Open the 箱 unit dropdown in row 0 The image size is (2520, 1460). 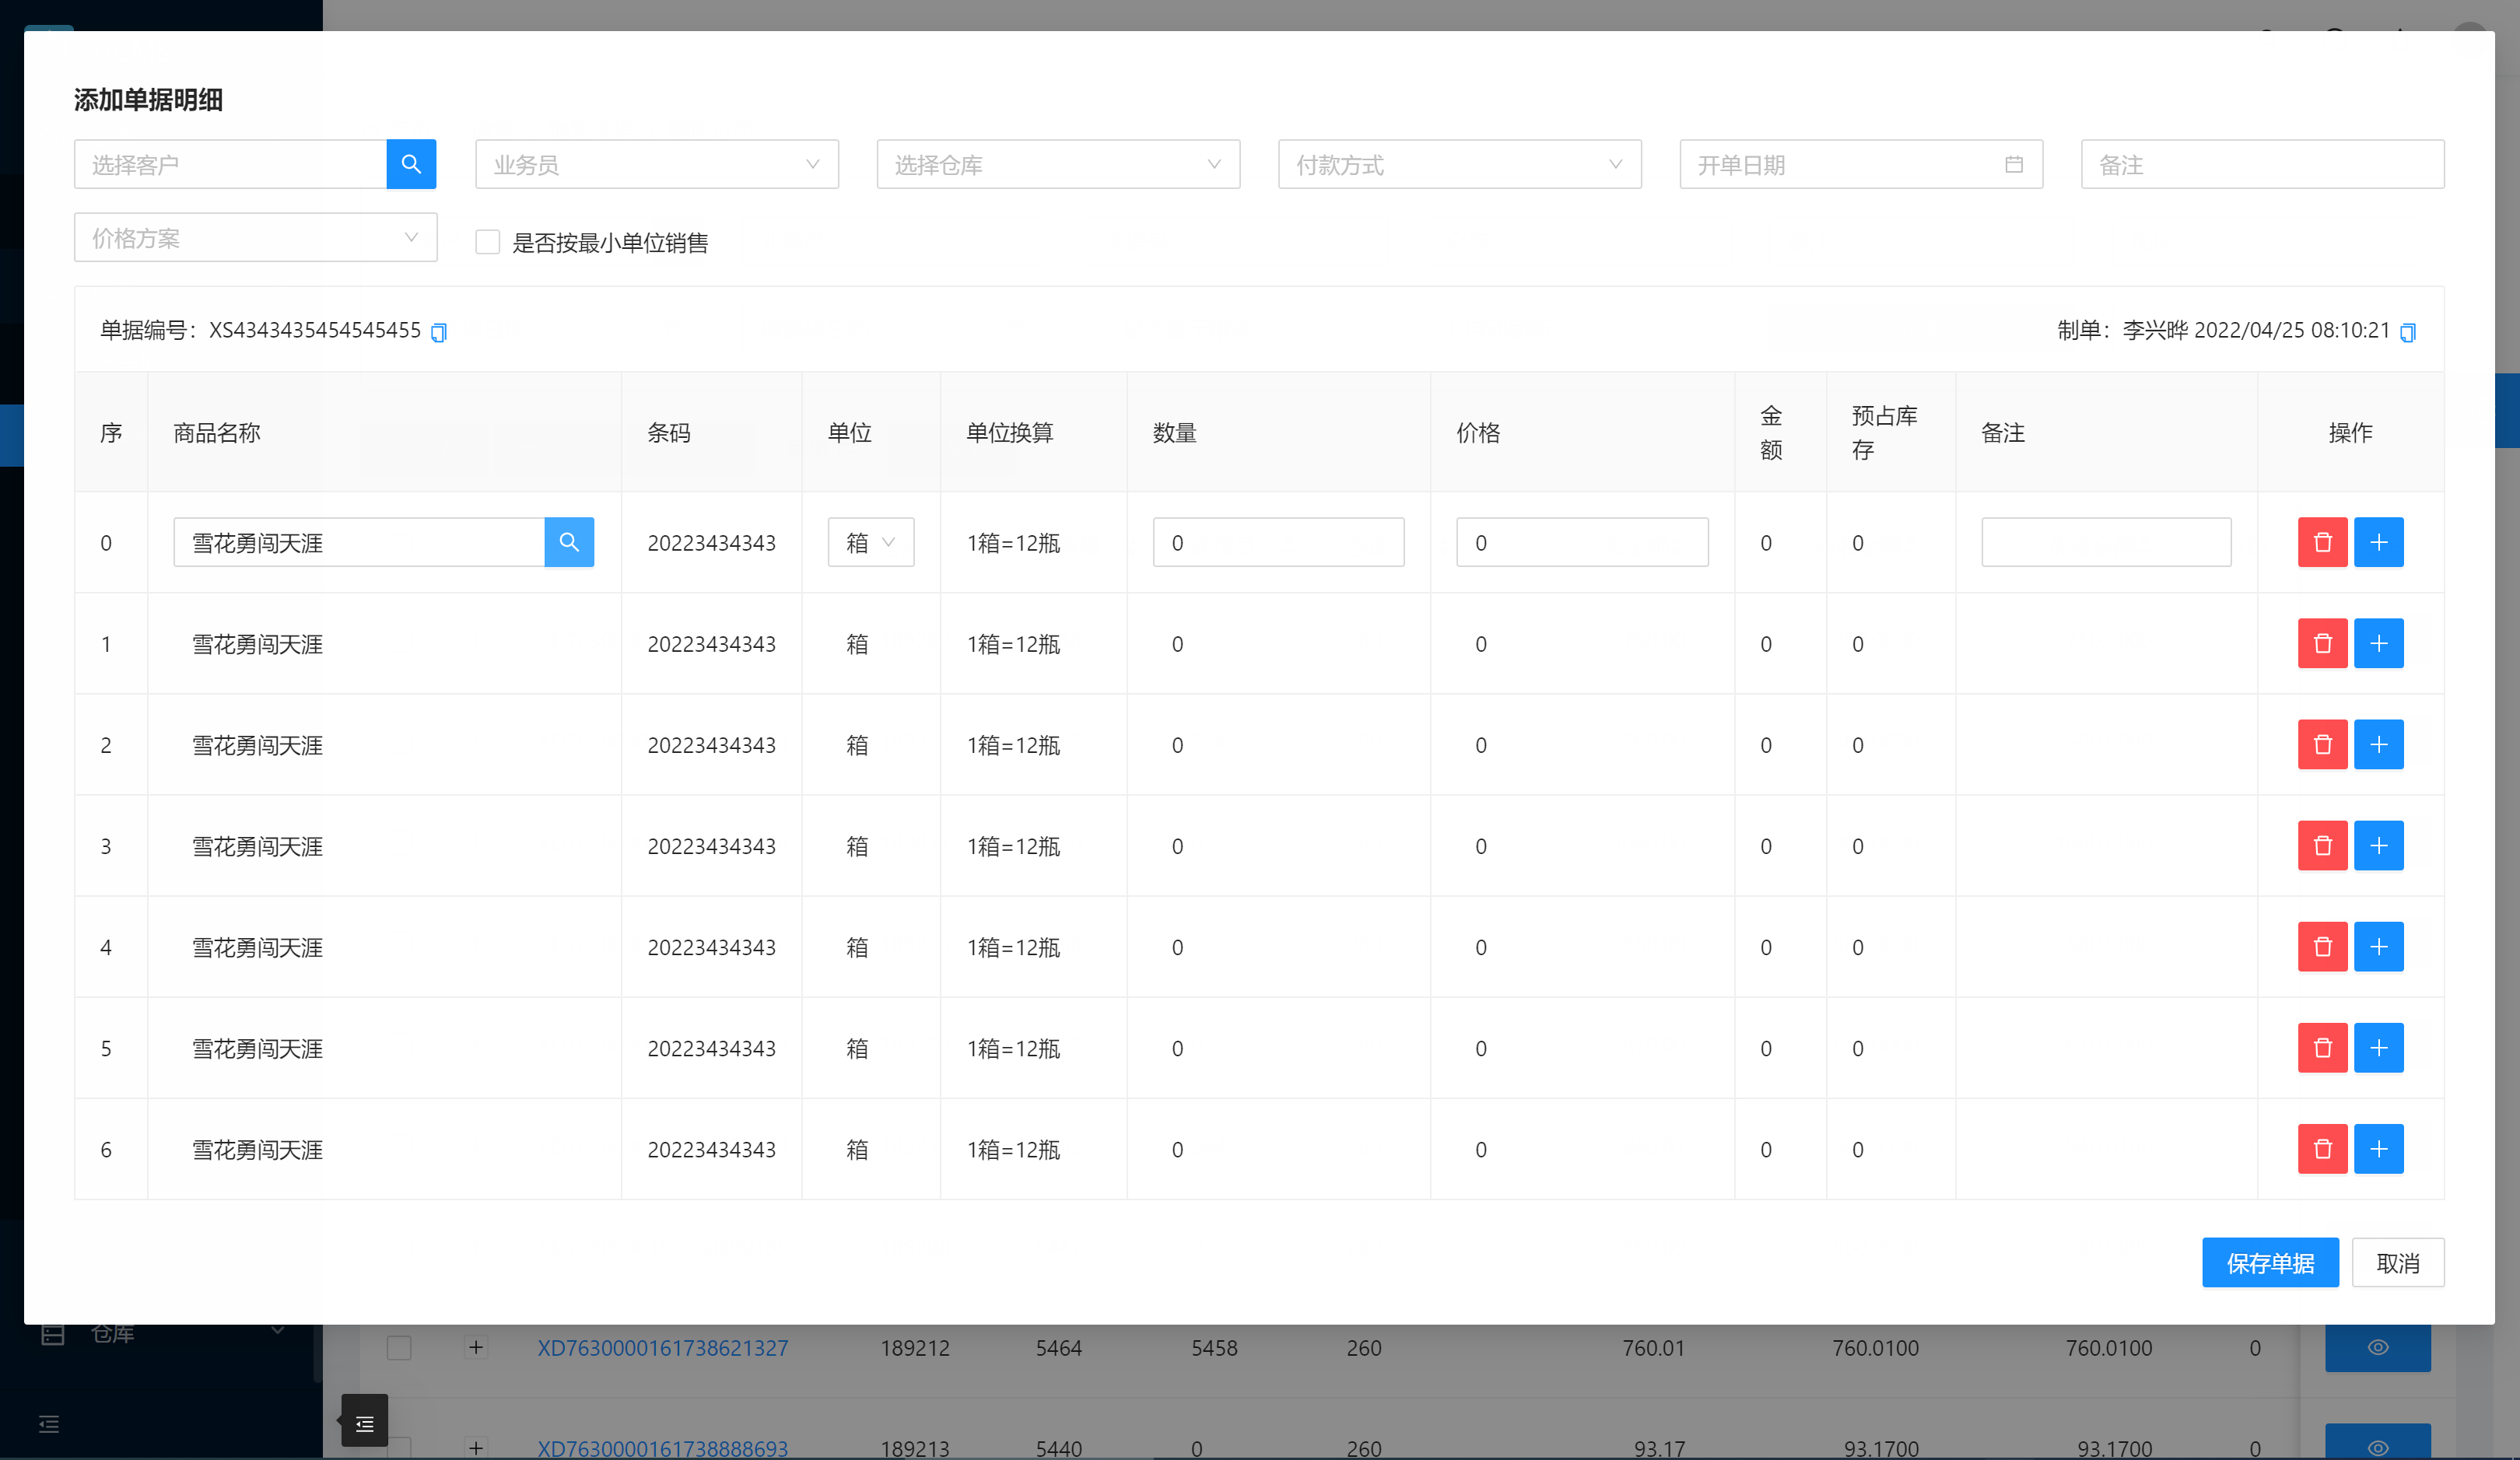(x=870, y=542)
